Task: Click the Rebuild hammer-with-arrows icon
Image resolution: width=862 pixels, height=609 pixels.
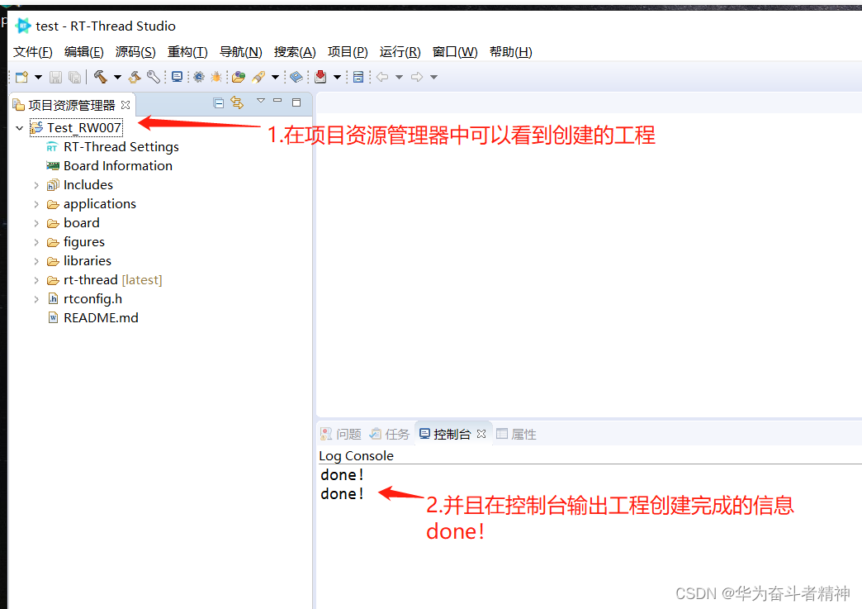Action: tap(135, 77)
